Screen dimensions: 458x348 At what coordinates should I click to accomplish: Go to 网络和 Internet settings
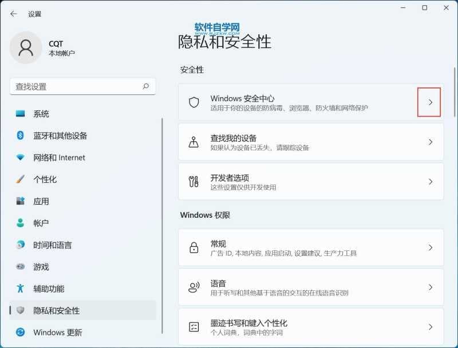59,158
